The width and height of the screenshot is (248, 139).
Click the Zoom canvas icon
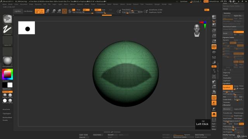(214, 30)
